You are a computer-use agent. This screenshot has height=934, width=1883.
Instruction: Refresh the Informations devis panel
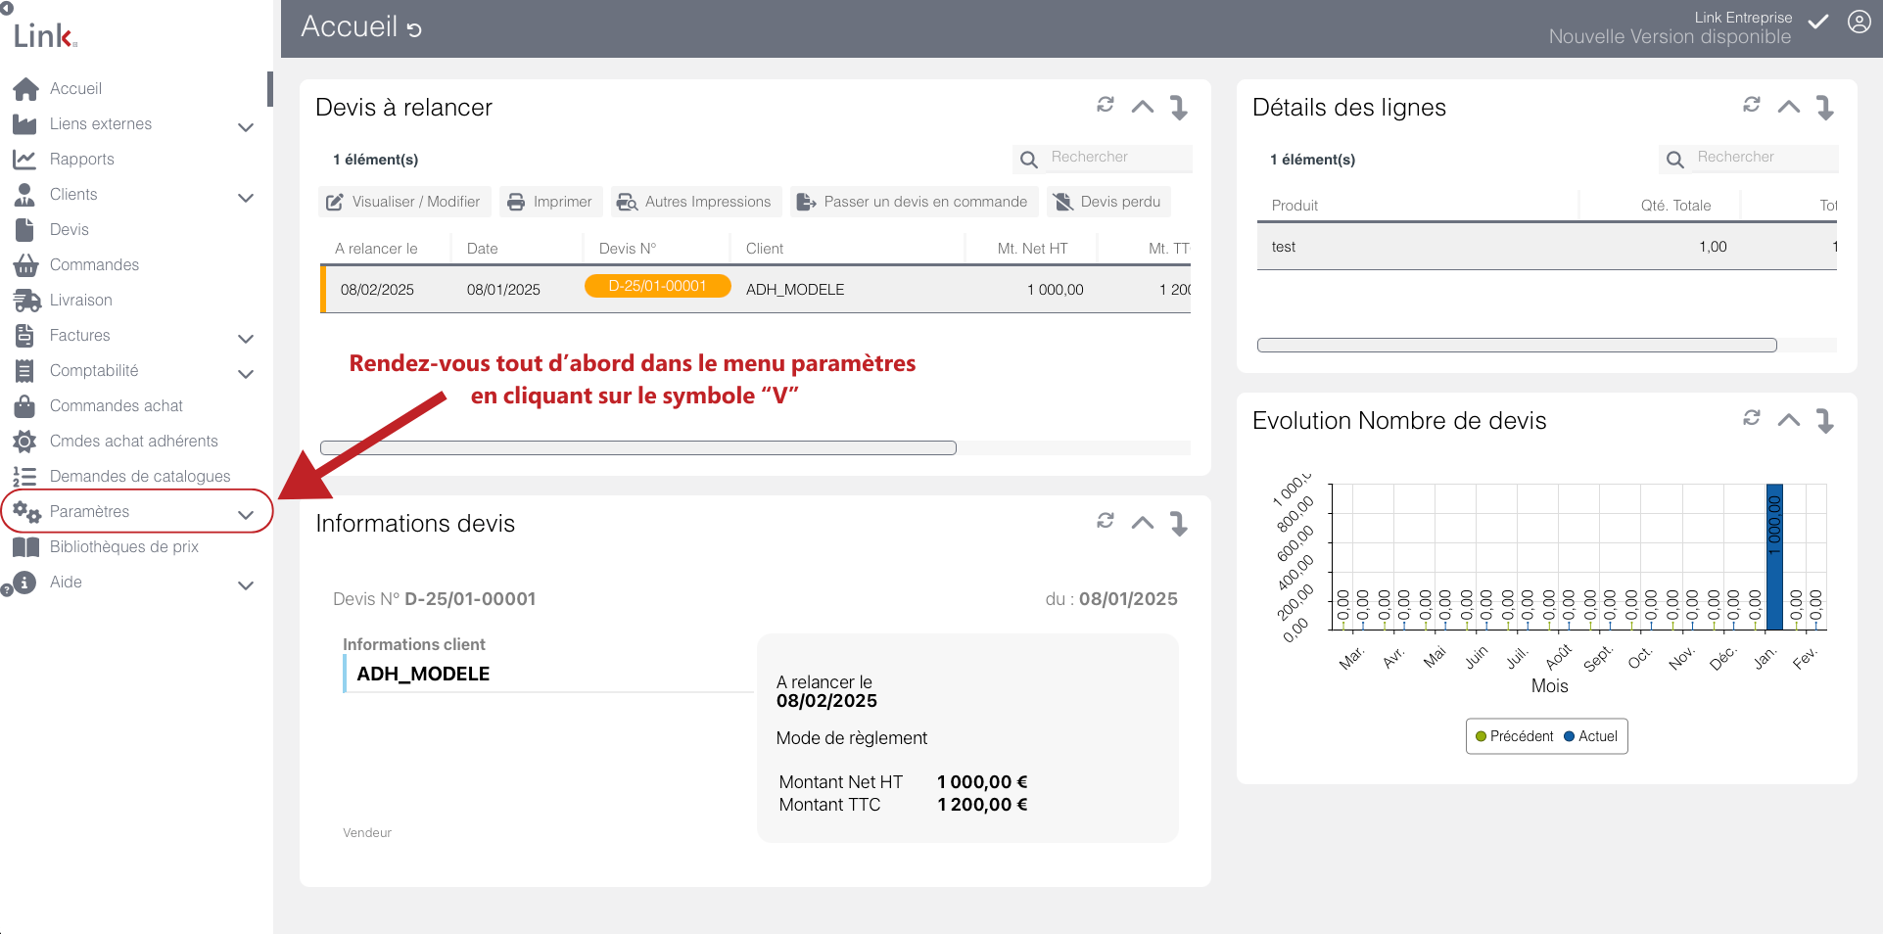click(x=1106, y=521)
